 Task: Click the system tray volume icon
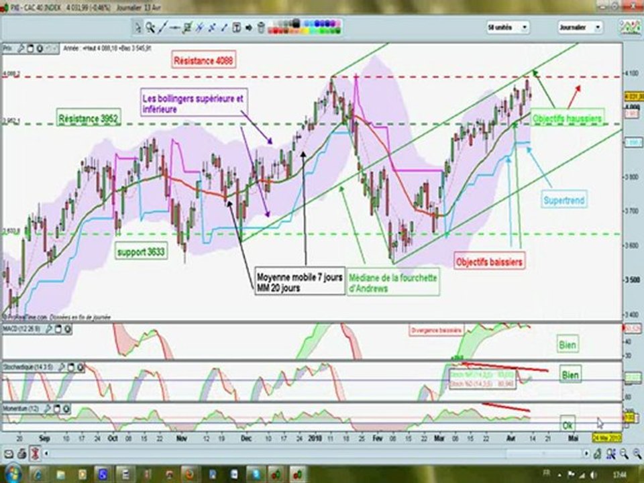[x=594, y=474]
